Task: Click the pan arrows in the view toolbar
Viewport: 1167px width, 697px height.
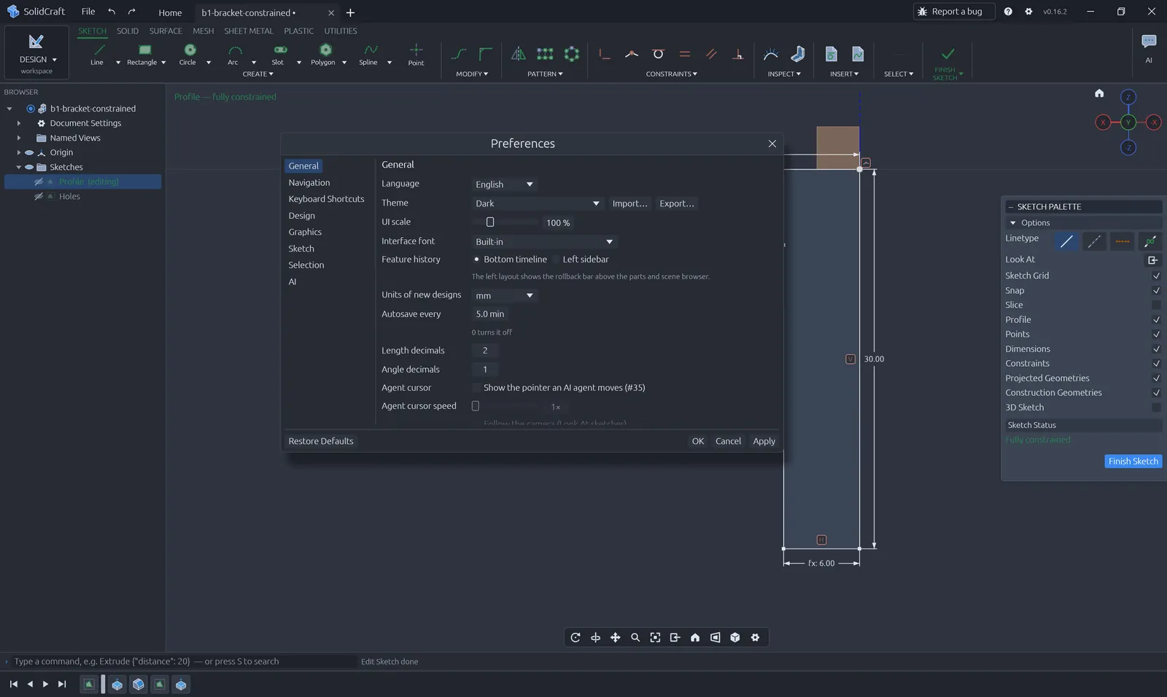Action: [616, 637]
